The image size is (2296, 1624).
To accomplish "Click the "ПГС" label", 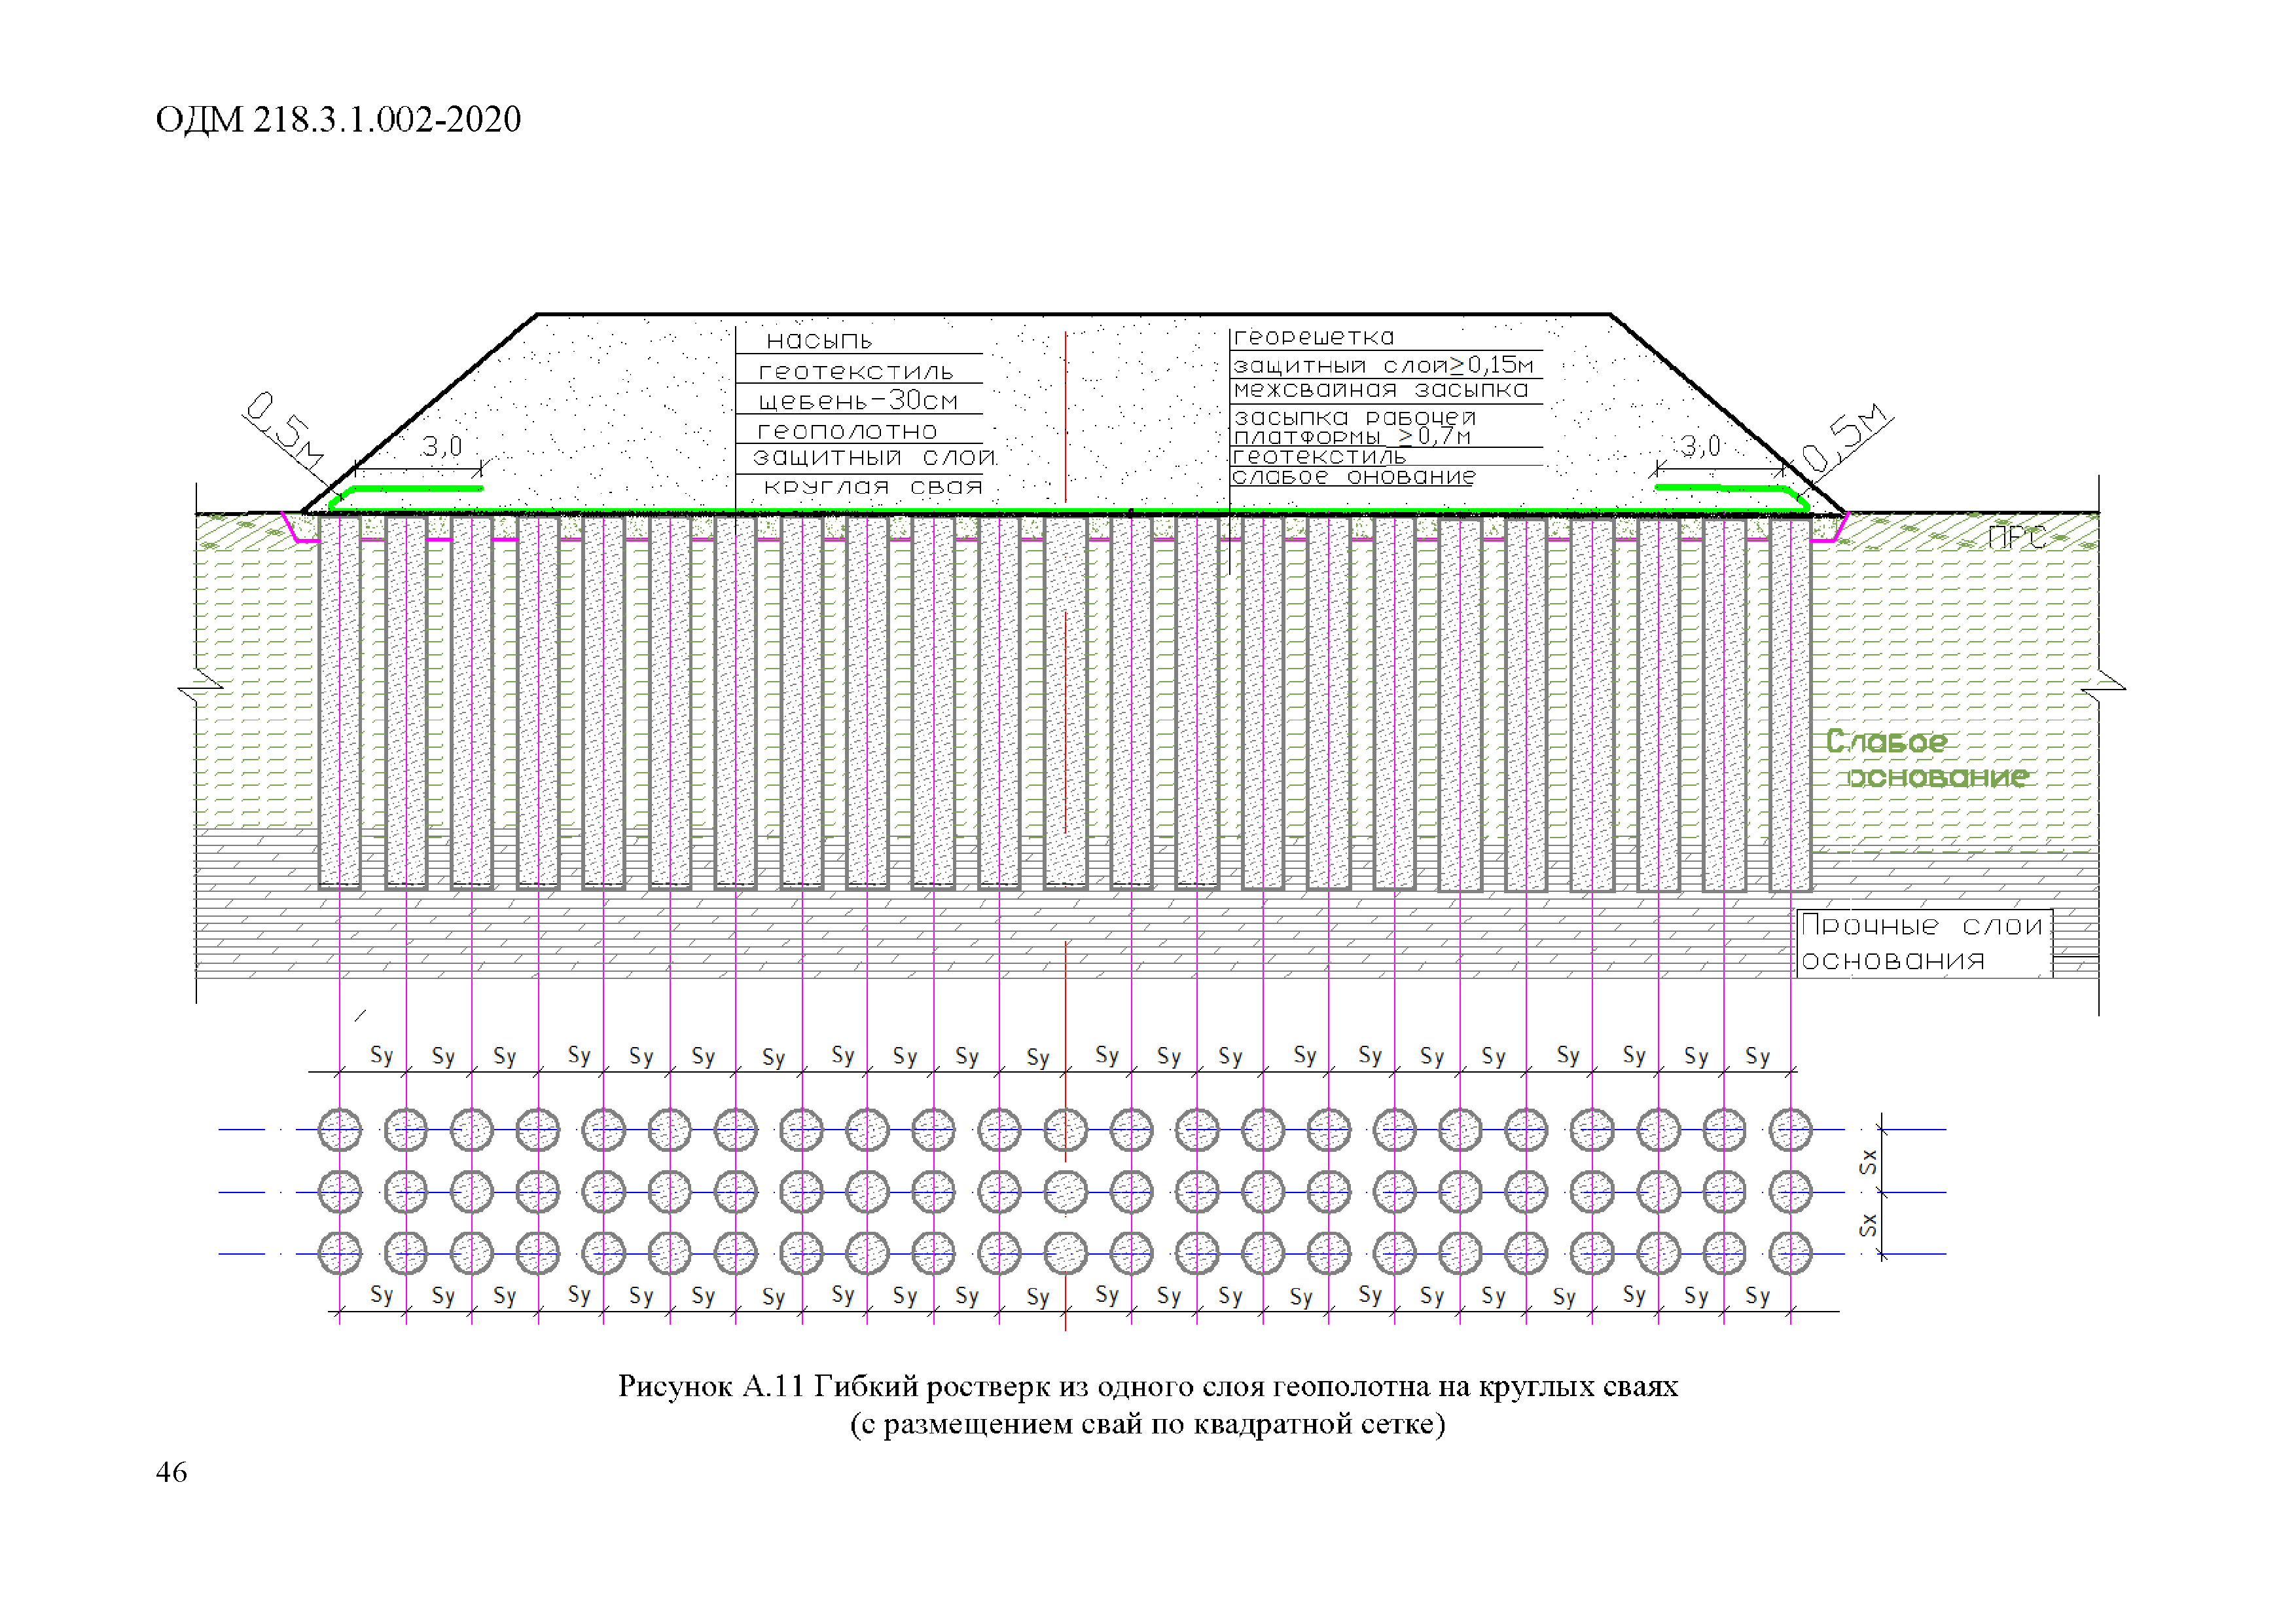I will coord(2017,538).
